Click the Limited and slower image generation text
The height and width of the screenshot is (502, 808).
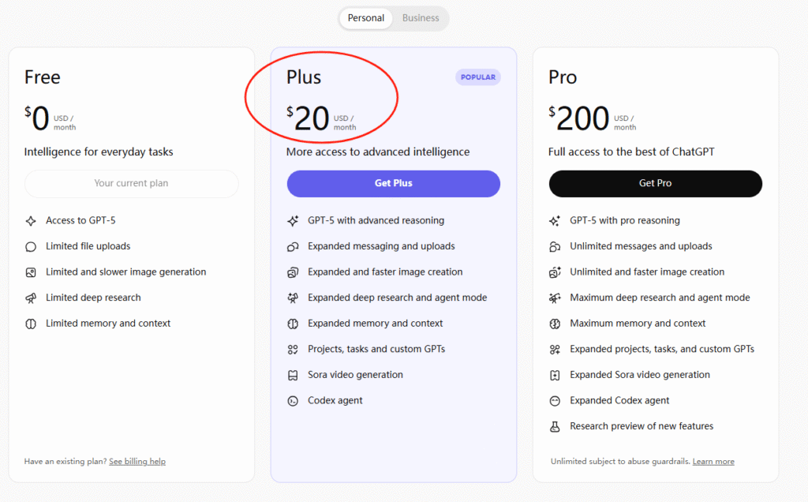[126, 272]
